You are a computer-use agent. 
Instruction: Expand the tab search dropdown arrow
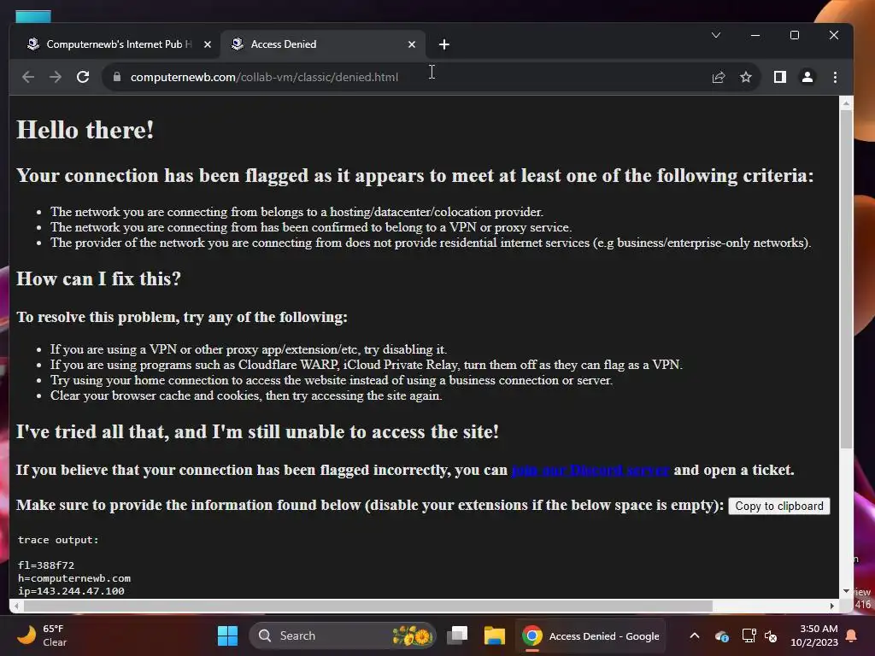(x=716, y=35)
